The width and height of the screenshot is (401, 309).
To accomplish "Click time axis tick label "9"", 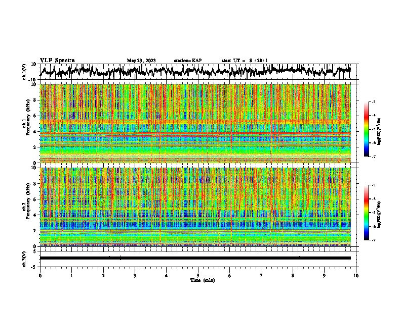I will pyautogui.click(x=324, y=276).
